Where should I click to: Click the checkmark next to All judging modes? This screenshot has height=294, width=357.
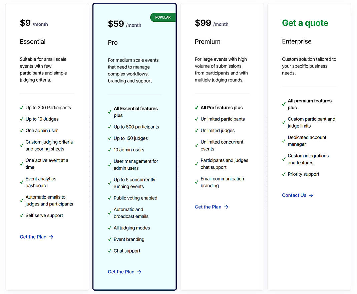(x=109, y=228)
